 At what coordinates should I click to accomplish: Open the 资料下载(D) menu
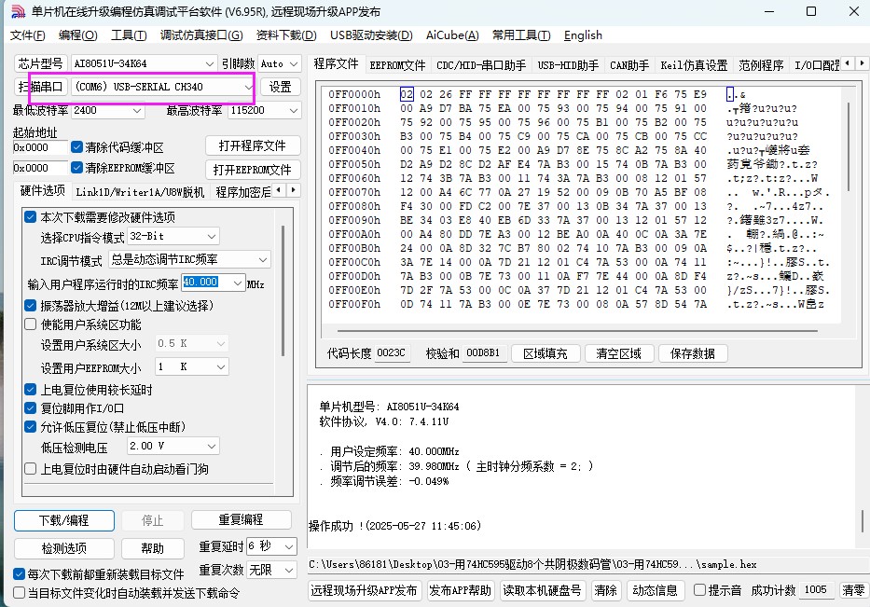286,35
